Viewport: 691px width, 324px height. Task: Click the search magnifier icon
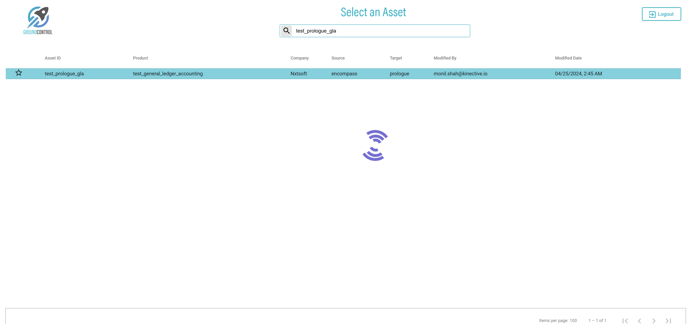pos(286,31)
